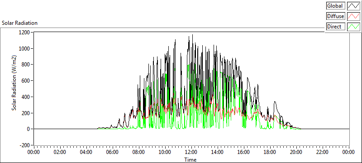This screenshot has width=362, height=163.
Task: Click the Solar Radiation (W/m2) axis label
Action: click(14, 83)
